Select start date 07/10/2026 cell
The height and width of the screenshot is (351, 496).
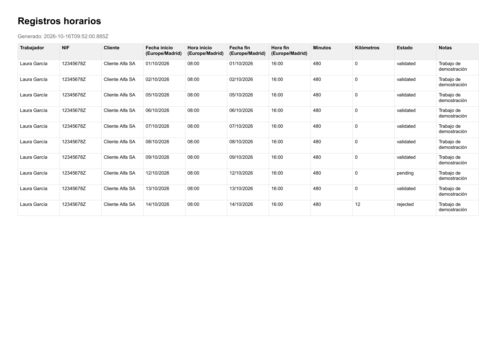(164, 130)
